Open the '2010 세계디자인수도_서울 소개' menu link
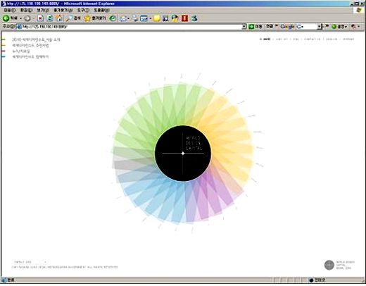Viewport: 366px width, 286px height. 36,39
